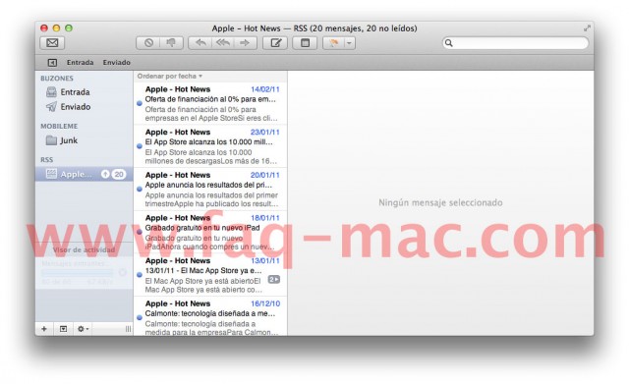Hide the mailbox list sidebar icon
The width and height of the screenshot is (629, 384).
tap(52, 63)
